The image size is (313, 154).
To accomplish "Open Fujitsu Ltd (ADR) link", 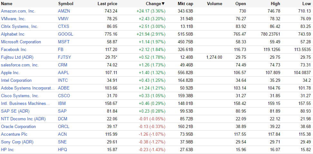I will coord(17,57).
